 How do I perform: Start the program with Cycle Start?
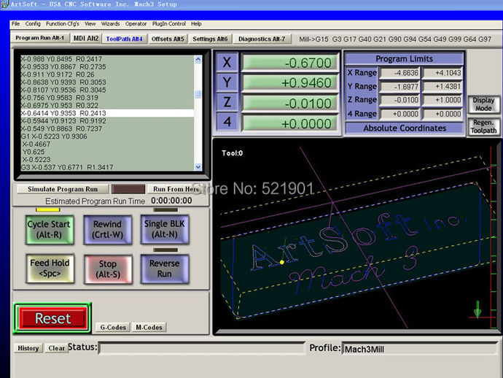(x=49, y=229)
